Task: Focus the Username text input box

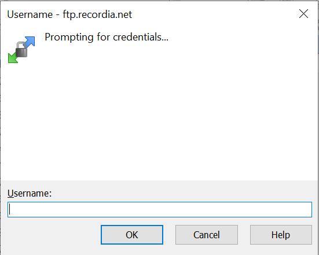Action: [160, 209]
